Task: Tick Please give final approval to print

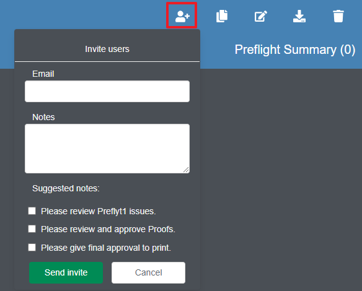Action: [32, 248]
